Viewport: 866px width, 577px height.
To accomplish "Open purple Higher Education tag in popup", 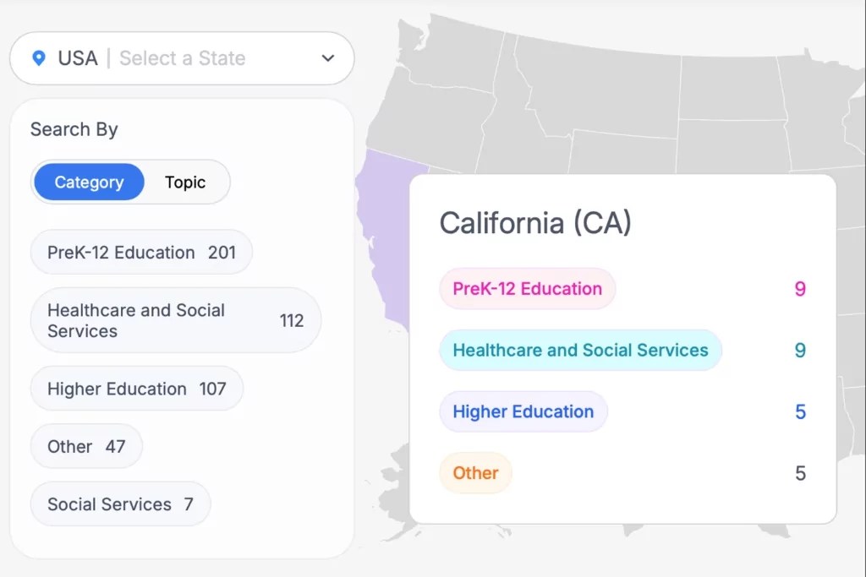I will tap(523, 412).
